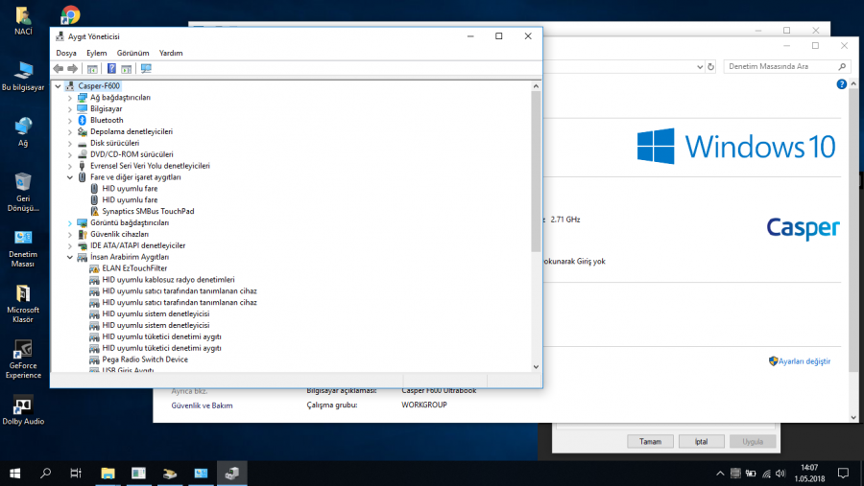Click the volume speaker tray icon
The image size is (864, 486).
point(780,474)
